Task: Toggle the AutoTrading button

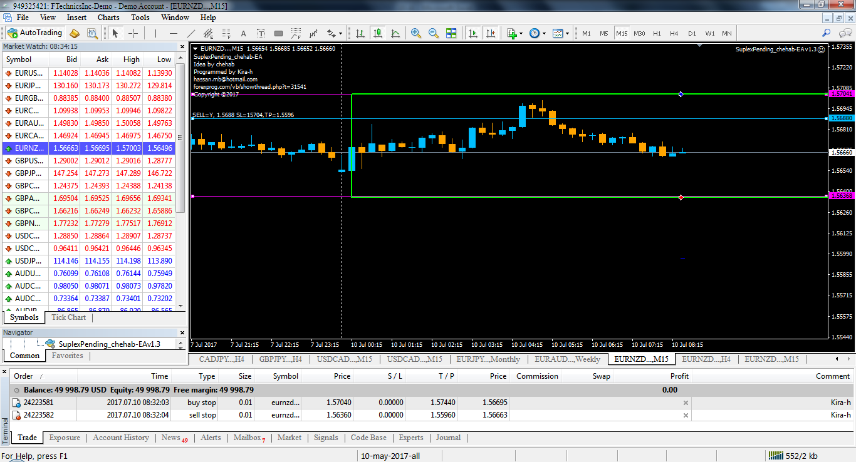Action: click(34, 33)
